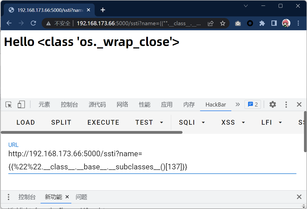The width and height of the screenshot is (307, 209).
Task: Switch to the 控制台 DevTools tab
Action: click(69, 104)
